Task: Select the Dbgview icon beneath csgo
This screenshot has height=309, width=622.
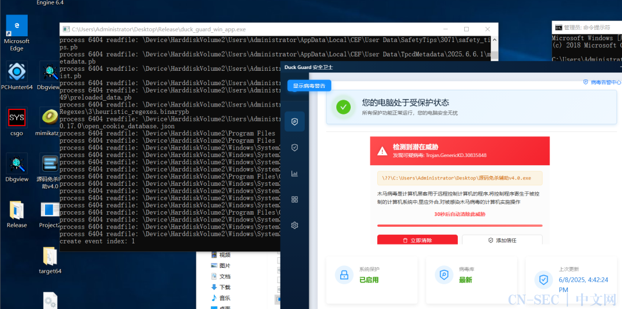Action: point(17,167)
